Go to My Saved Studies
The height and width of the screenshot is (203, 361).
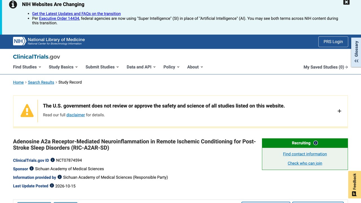(x=326, y=67)
